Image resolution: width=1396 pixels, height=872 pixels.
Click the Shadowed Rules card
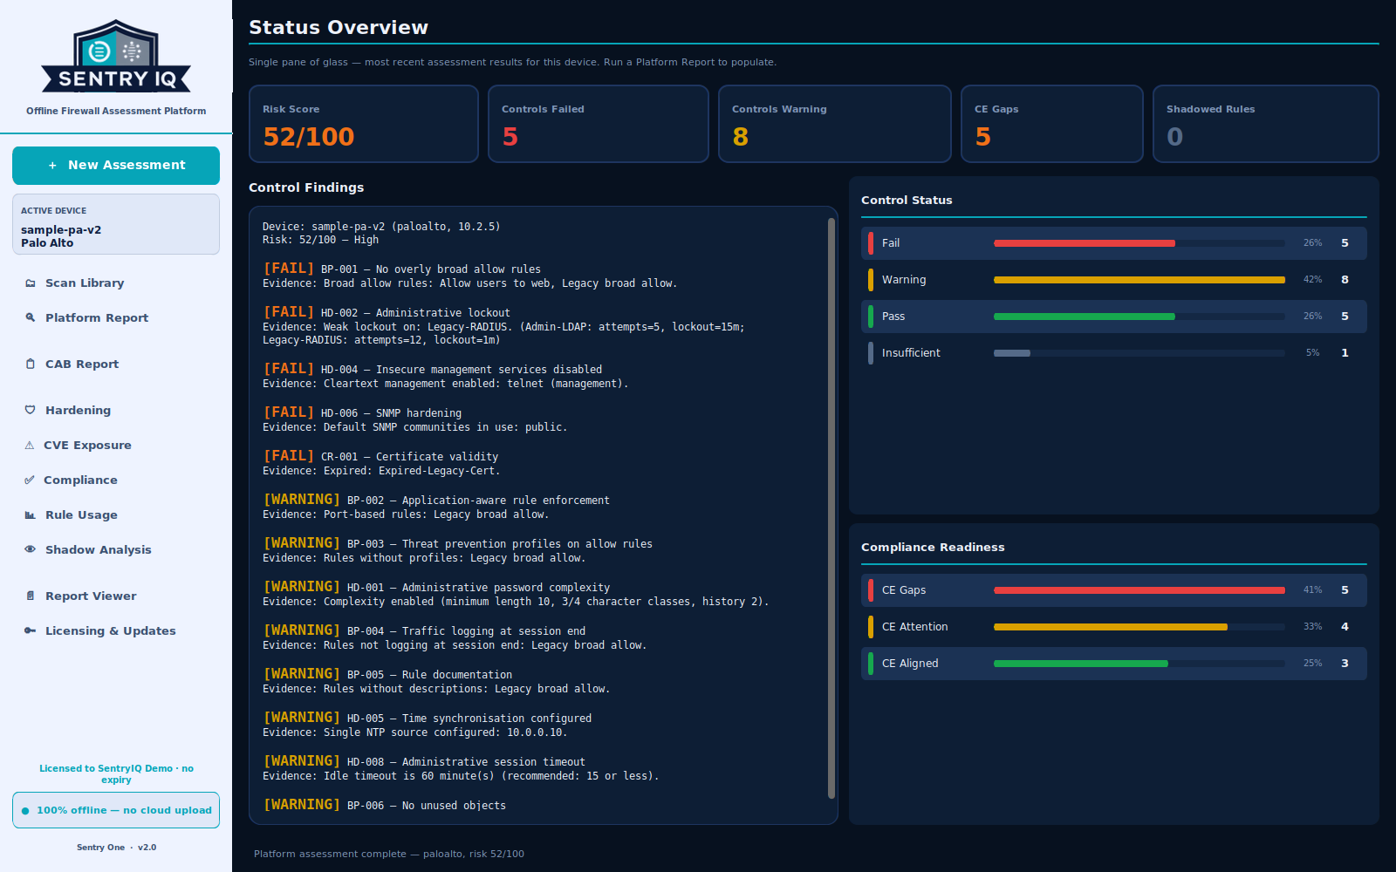pyautogui.click(x=1266, y=124)
